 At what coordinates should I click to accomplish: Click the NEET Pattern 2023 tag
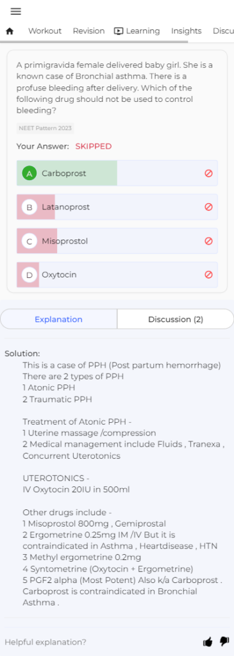[46, 128]
